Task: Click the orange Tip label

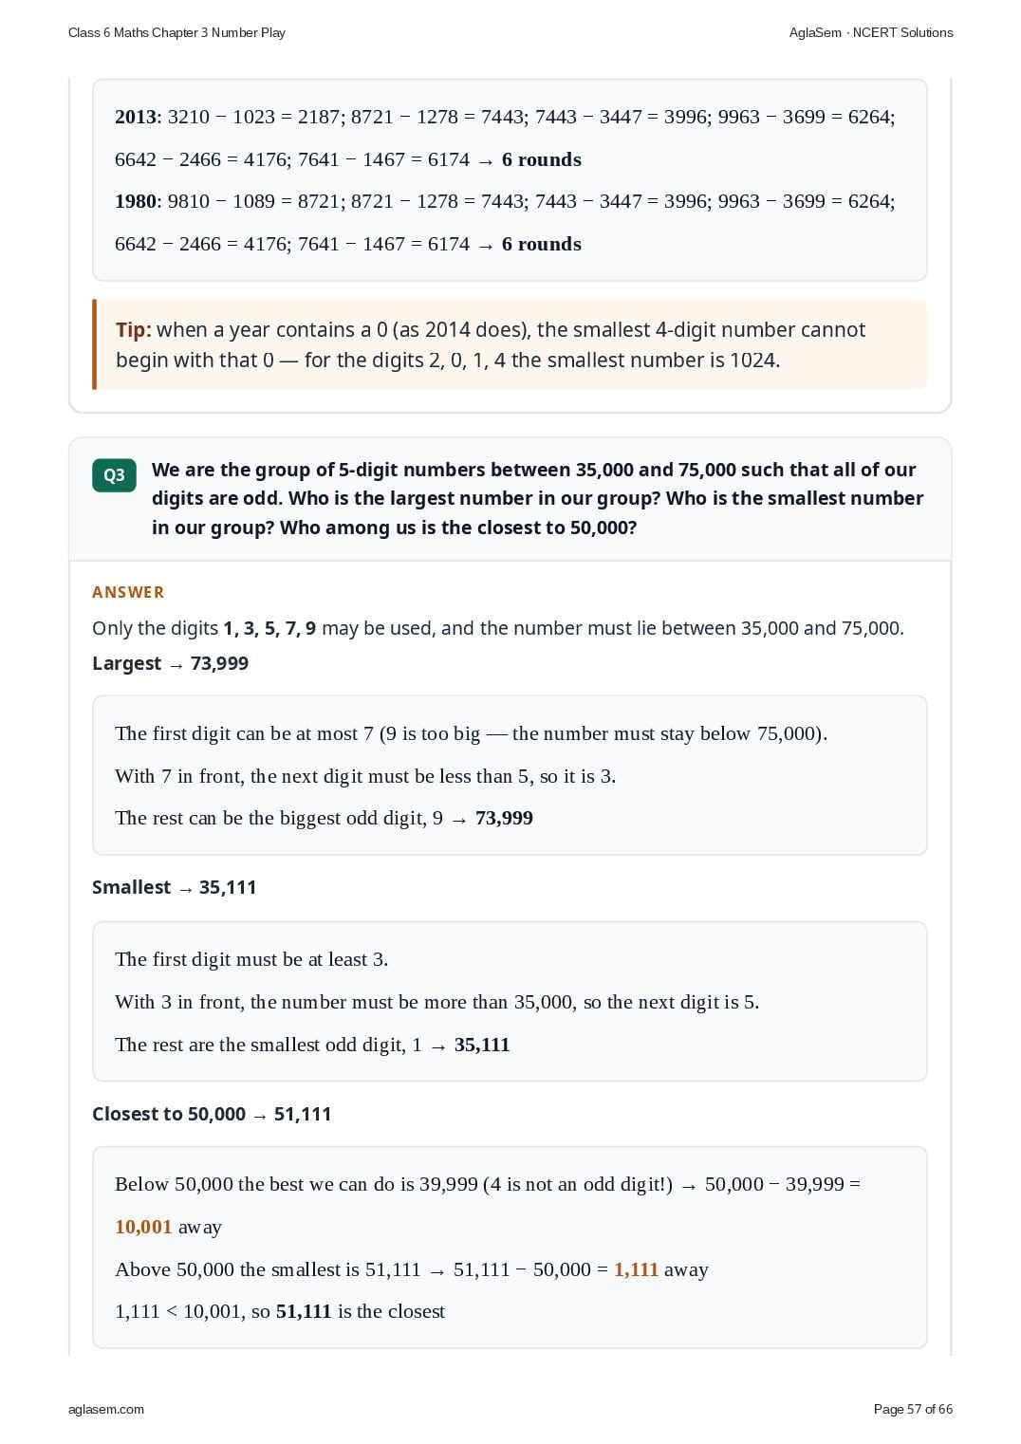Action: click(x=134, y=329)
